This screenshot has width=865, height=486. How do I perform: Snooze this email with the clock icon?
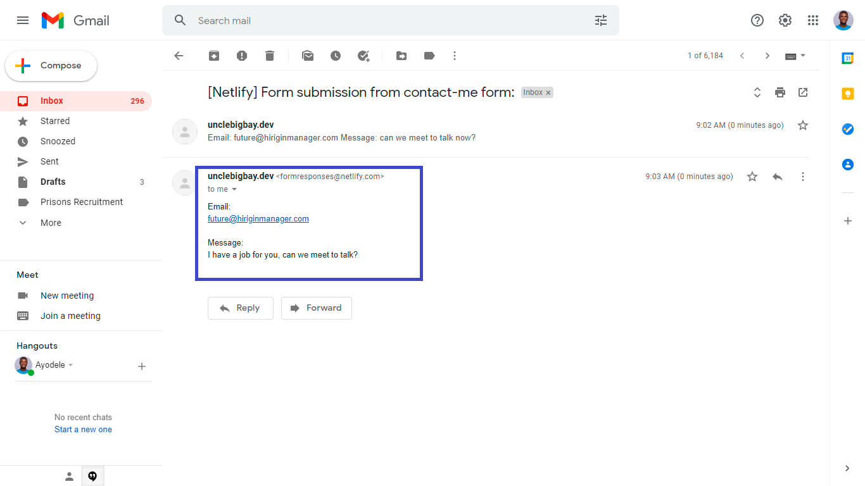(336, 56)
